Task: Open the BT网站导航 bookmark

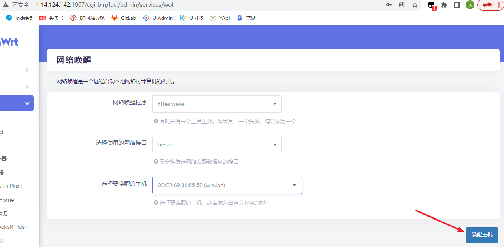Action: pyautogui.click(x=87, y=18)
